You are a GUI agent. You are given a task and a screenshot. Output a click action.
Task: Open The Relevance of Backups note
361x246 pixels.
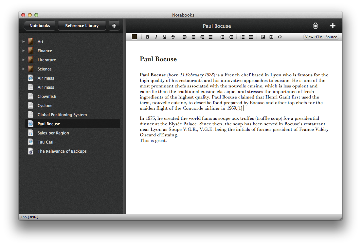[73, 151]
